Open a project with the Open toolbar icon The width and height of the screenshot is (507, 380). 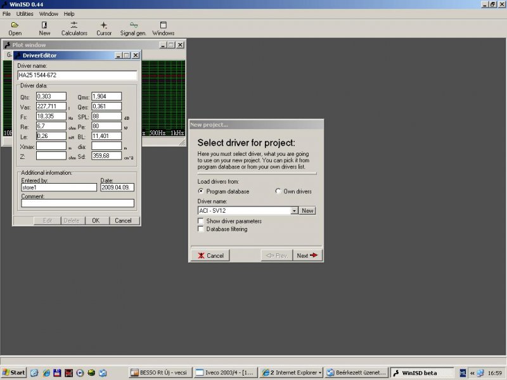click(x=15, y=28)
